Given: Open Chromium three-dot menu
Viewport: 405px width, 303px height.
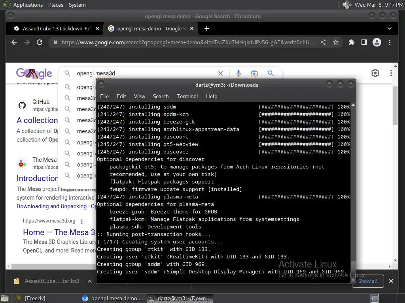Looking at the screenshot, I should pyautogui.click(x=390, y=42).
